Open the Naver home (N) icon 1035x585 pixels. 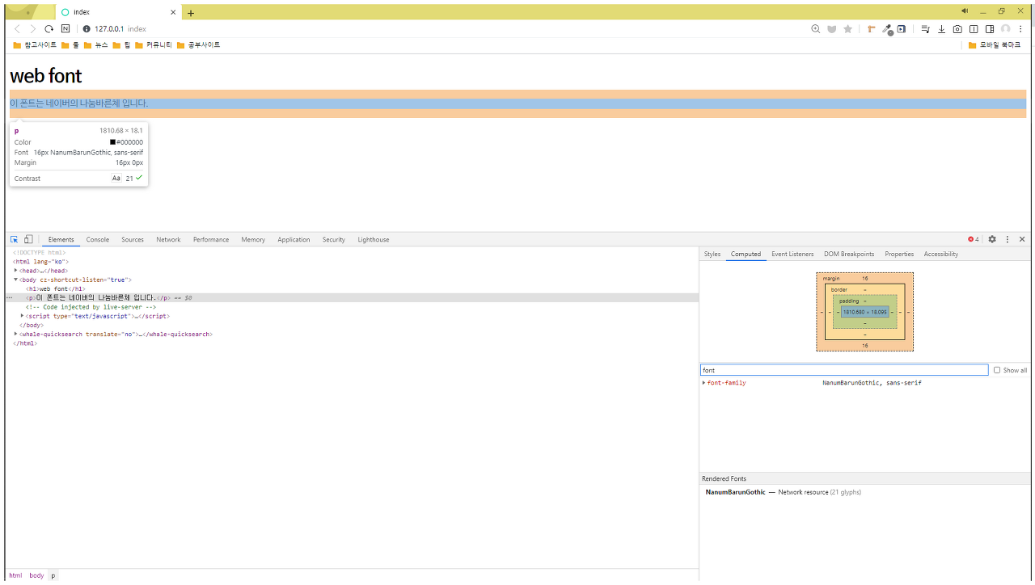(65, 29)
